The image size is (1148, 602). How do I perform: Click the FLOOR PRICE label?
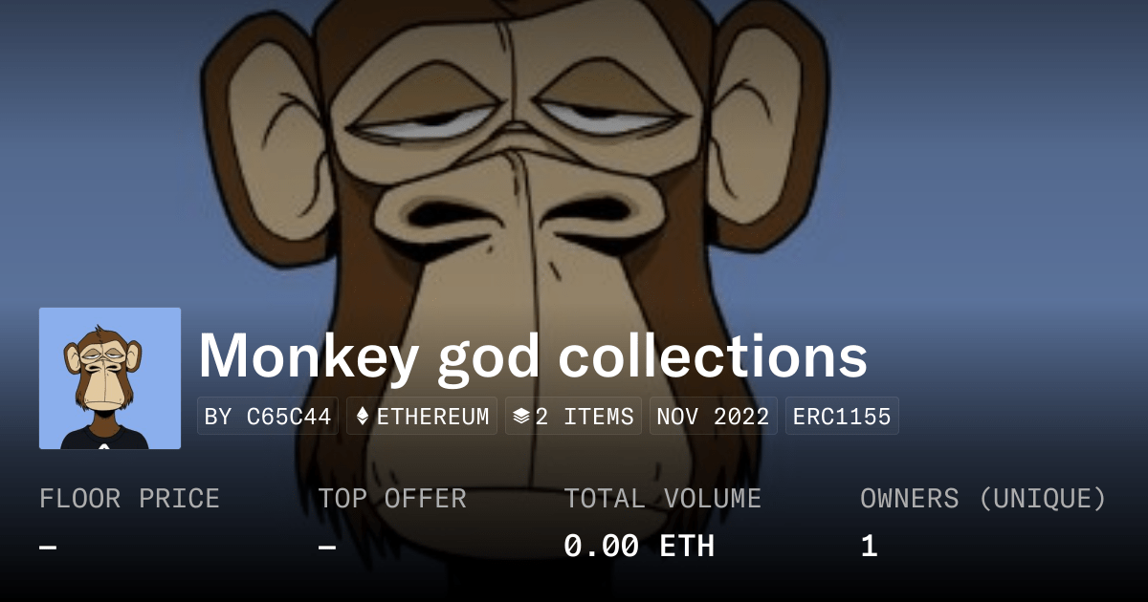click(129, 499)
